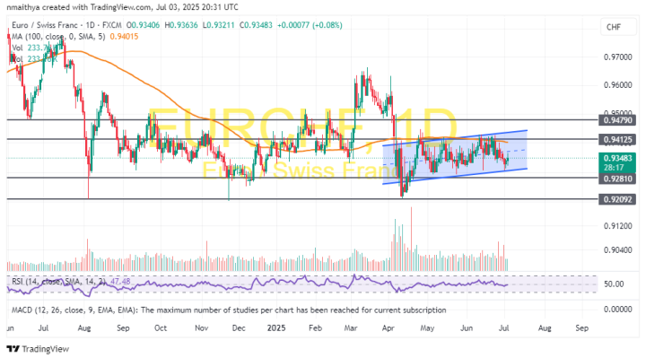Click the RSI 50.00 scale label
The height and width of the screenshot is (358, 646).
pos(614,284)
